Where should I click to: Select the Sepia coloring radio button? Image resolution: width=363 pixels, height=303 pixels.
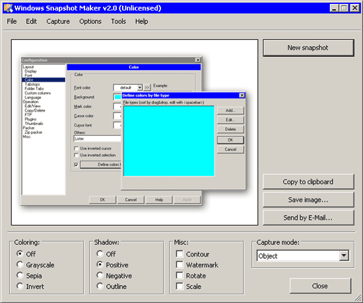(x=20, y=275)
